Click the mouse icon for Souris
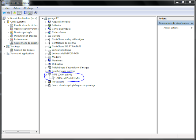Screen dimensions: 196x140 (49, 85)
